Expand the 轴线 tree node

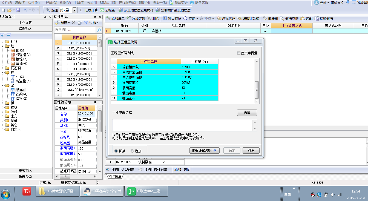click(x=3, y=42)
